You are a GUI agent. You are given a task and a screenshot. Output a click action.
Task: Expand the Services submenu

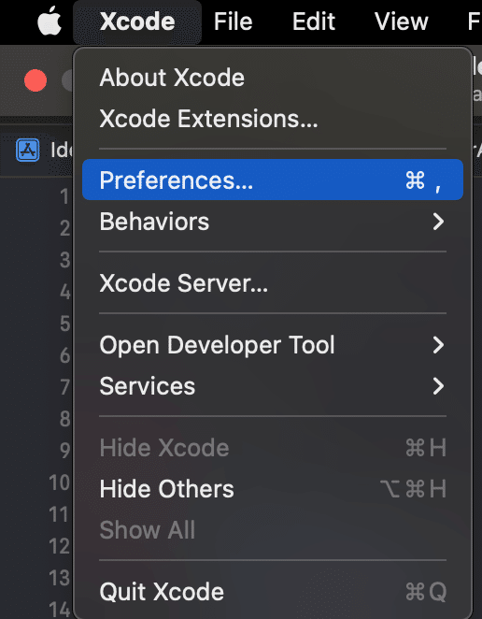click(x=272, y=386)
